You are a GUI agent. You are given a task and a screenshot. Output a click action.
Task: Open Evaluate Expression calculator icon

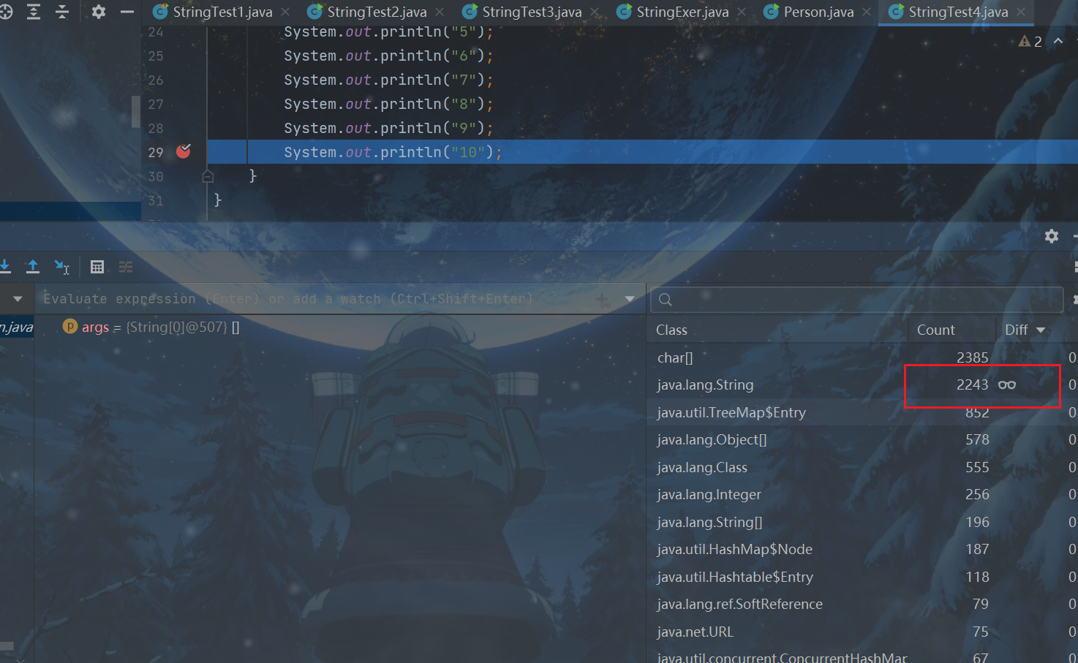coord(97,267)
